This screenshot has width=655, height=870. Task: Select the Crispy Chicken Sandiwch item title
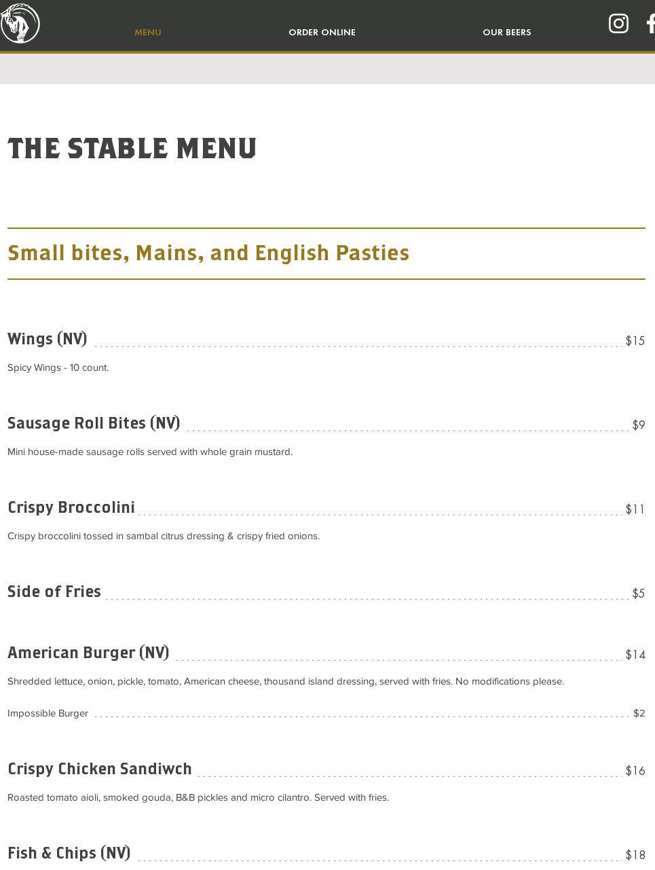[100, 769]
